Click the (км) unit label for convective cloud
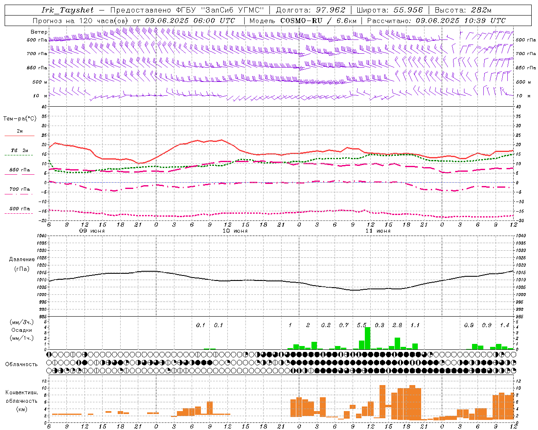Viewport: 538px width, 430px height. tap(21, 409)
